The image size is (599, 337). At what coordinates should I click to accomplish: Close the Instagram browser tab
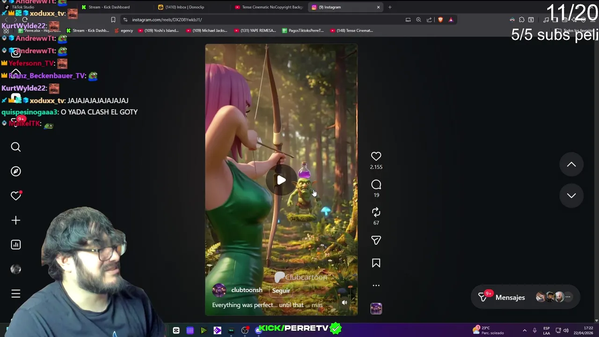378,7
